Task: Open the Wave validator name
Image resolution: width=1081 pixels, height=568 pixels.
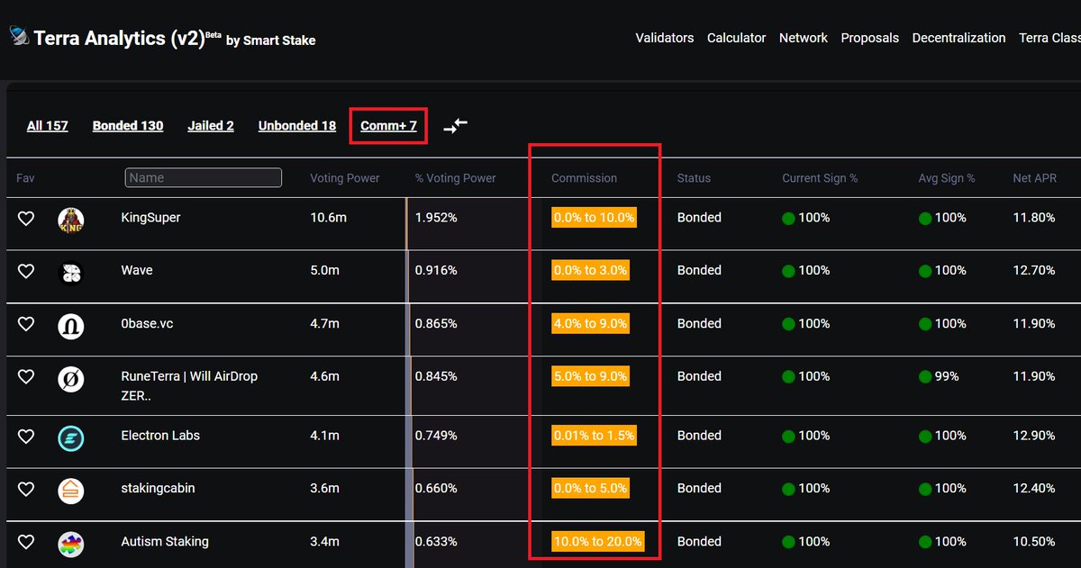Action: tap(137, 270)
